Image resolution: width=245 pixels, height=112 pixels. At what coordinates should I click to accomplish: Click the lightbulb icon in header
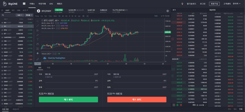(x=182, y=4)
